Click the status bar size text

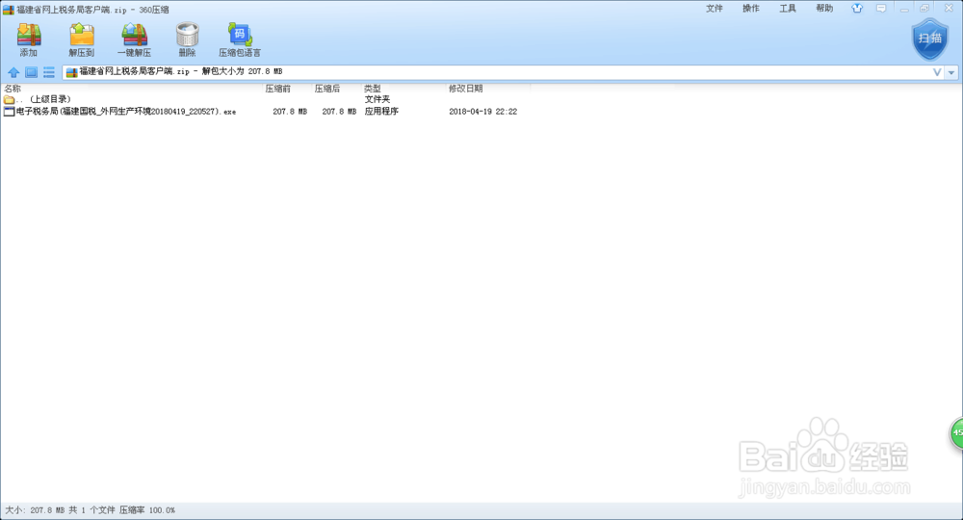(x=90, y=510)
